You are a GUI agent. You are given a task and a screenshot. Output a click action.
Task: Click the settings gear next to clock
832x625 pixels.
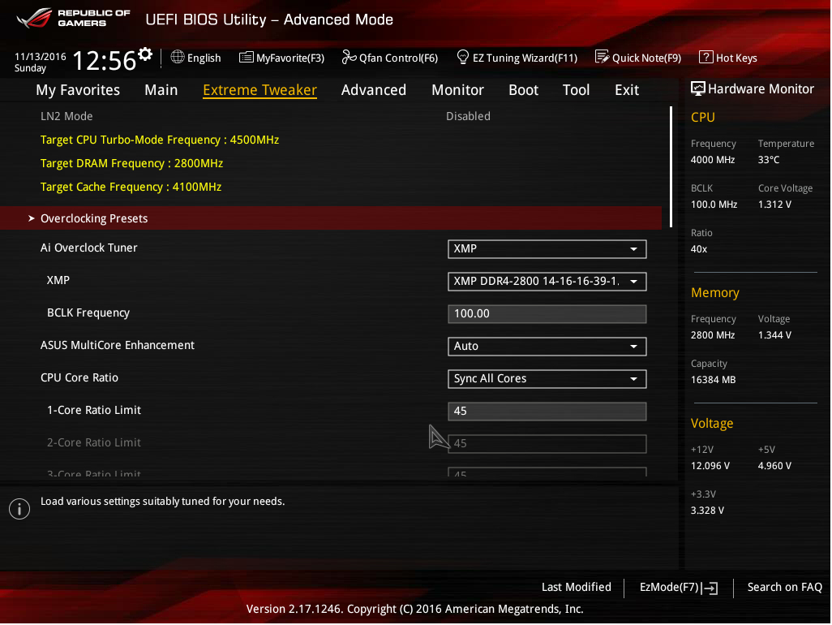click(x=145, y=54)
